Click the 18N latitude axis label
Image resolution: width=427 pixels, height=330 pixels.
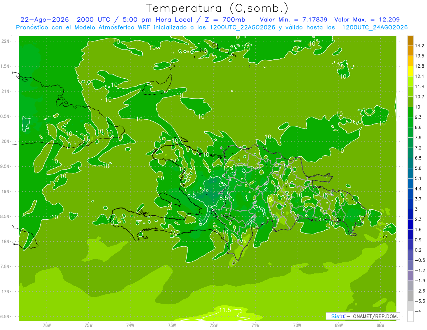tap(5, 242)
